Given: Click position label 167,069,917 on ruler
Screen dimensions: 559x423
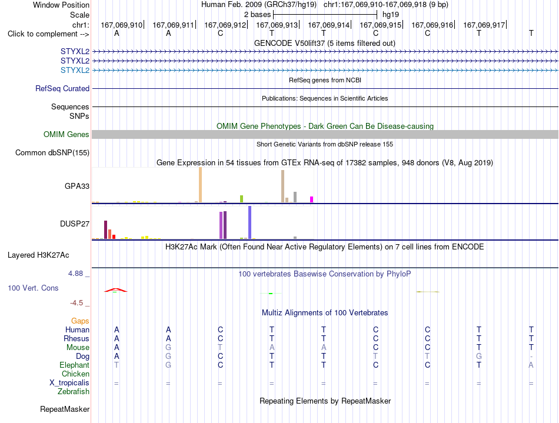Looking at the screenshot, I should (x=484, y=25).
